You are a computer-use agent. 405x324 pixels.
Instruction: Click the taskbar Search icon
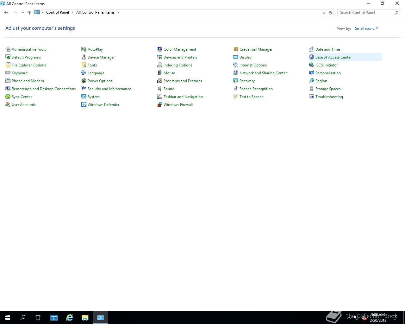23,318
